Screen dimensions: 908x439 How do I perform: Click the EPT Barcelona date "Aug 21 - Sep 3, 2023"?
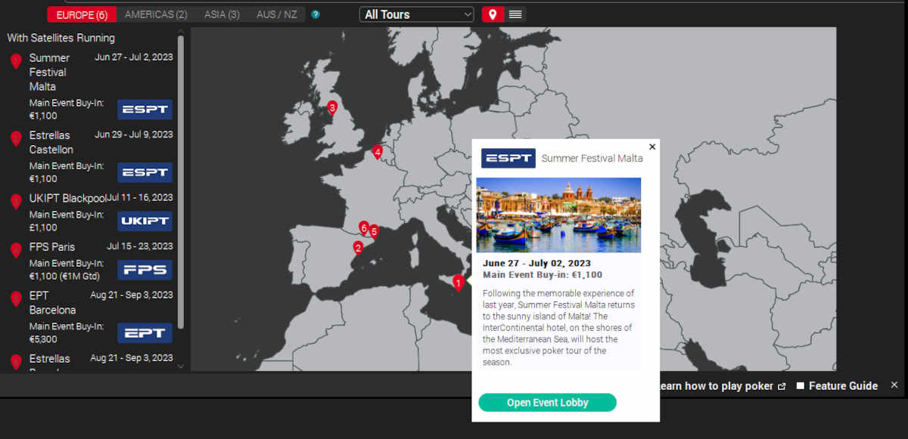[132, 295]
